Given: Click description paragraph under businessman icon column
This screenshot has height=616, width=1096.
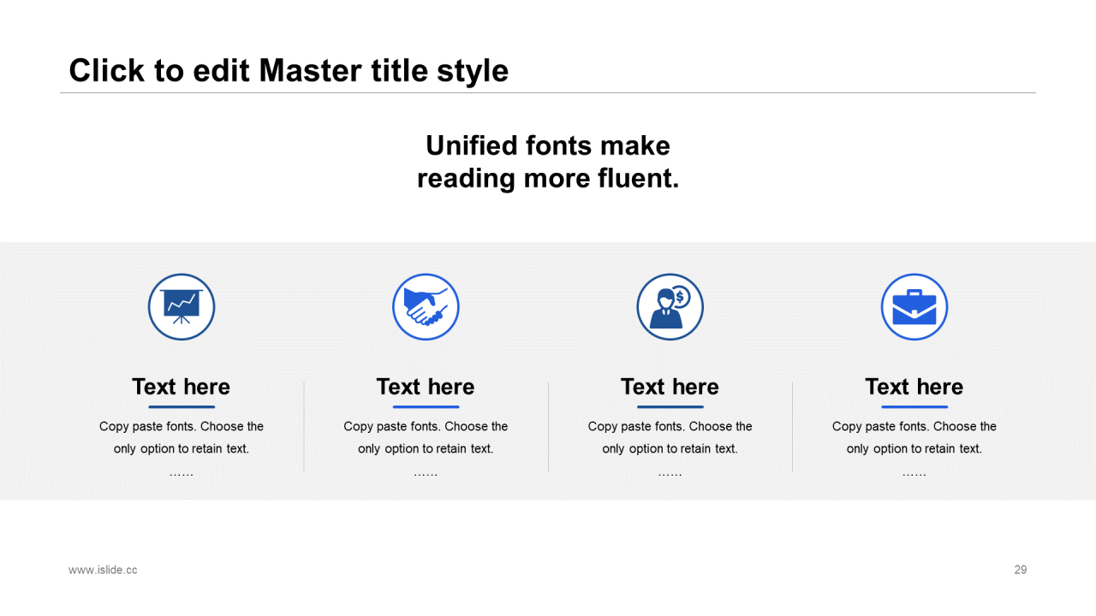Looking at the screenshot, I should coord(670,438).
